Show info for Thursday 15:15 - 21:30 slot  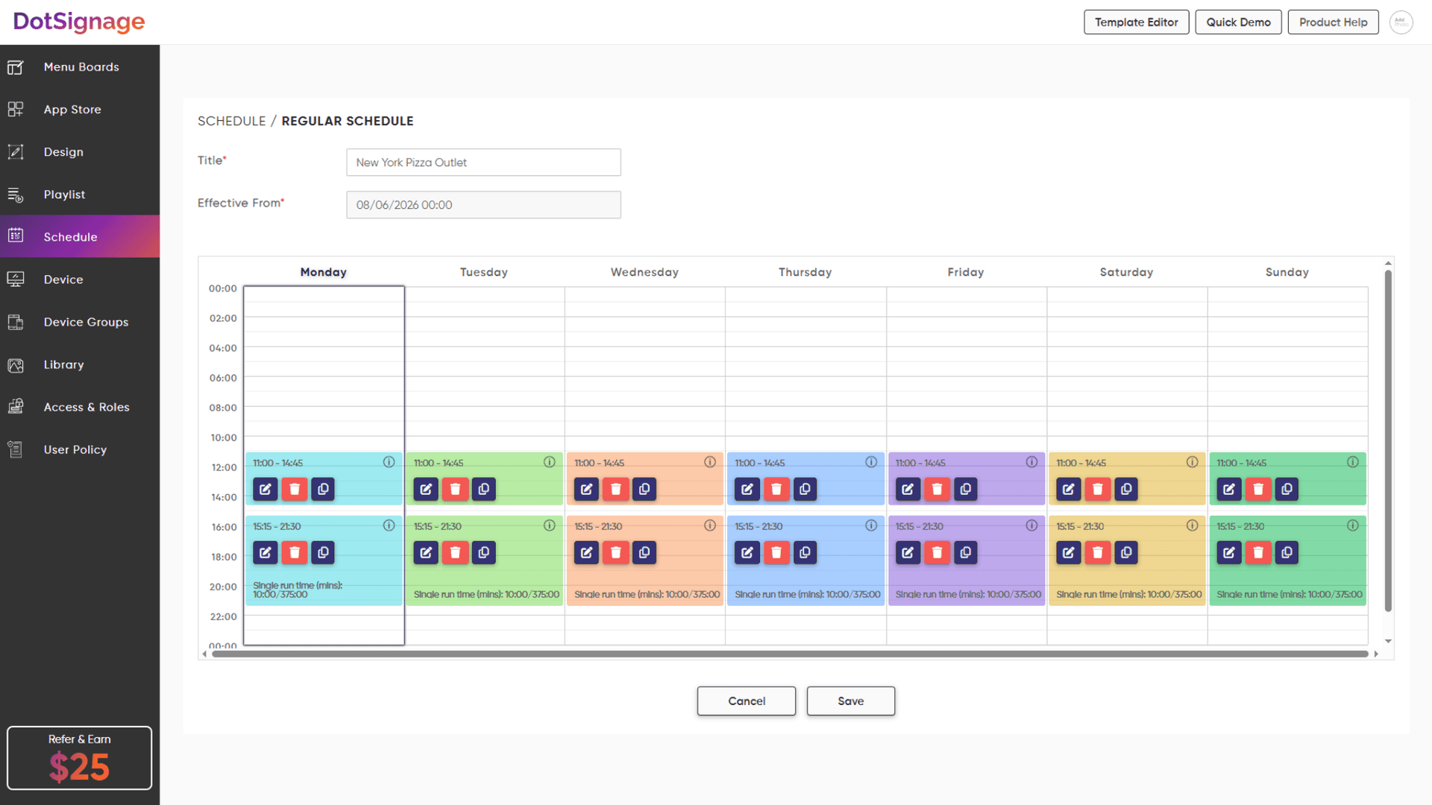pyautogui.click(x=871, y=525)
